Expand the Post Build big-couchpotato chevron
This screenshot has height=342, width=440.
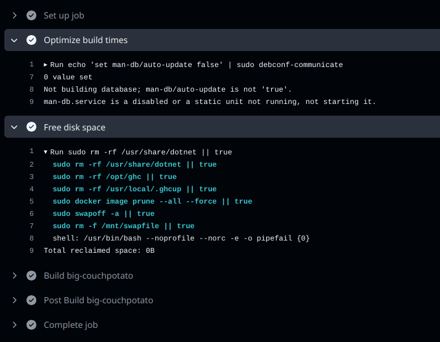pos(15,300)
